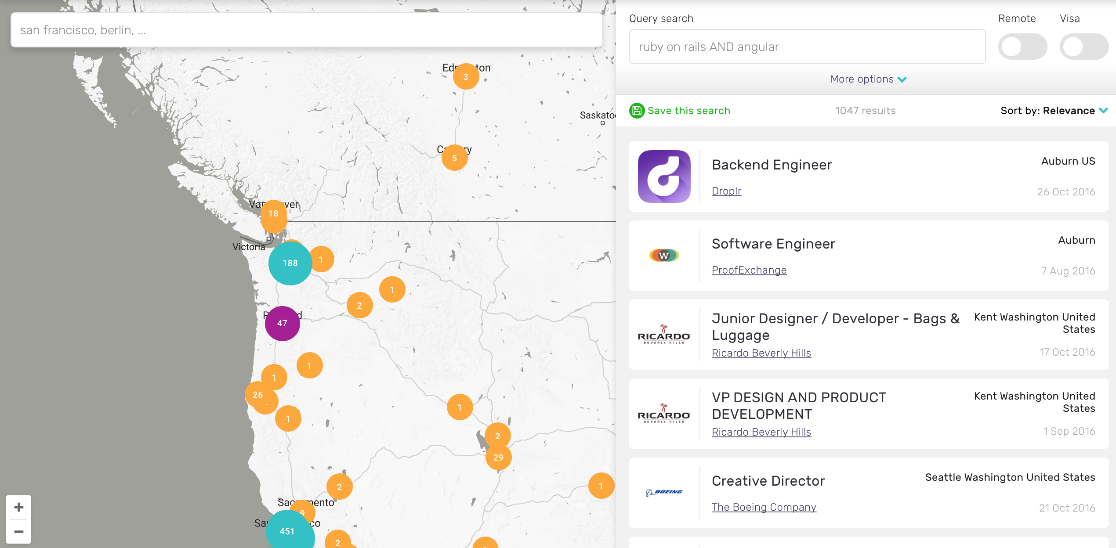Click the map zoom out minus button
Viewport: 1116px width, 548px height.
(18, 532)
